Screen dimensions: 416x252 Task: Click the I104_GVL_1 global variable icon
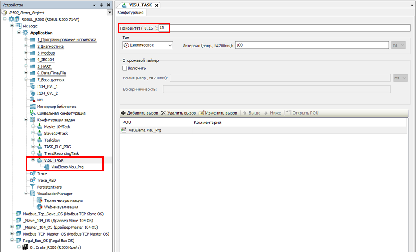pyautogui.click(x=33, y=86)
